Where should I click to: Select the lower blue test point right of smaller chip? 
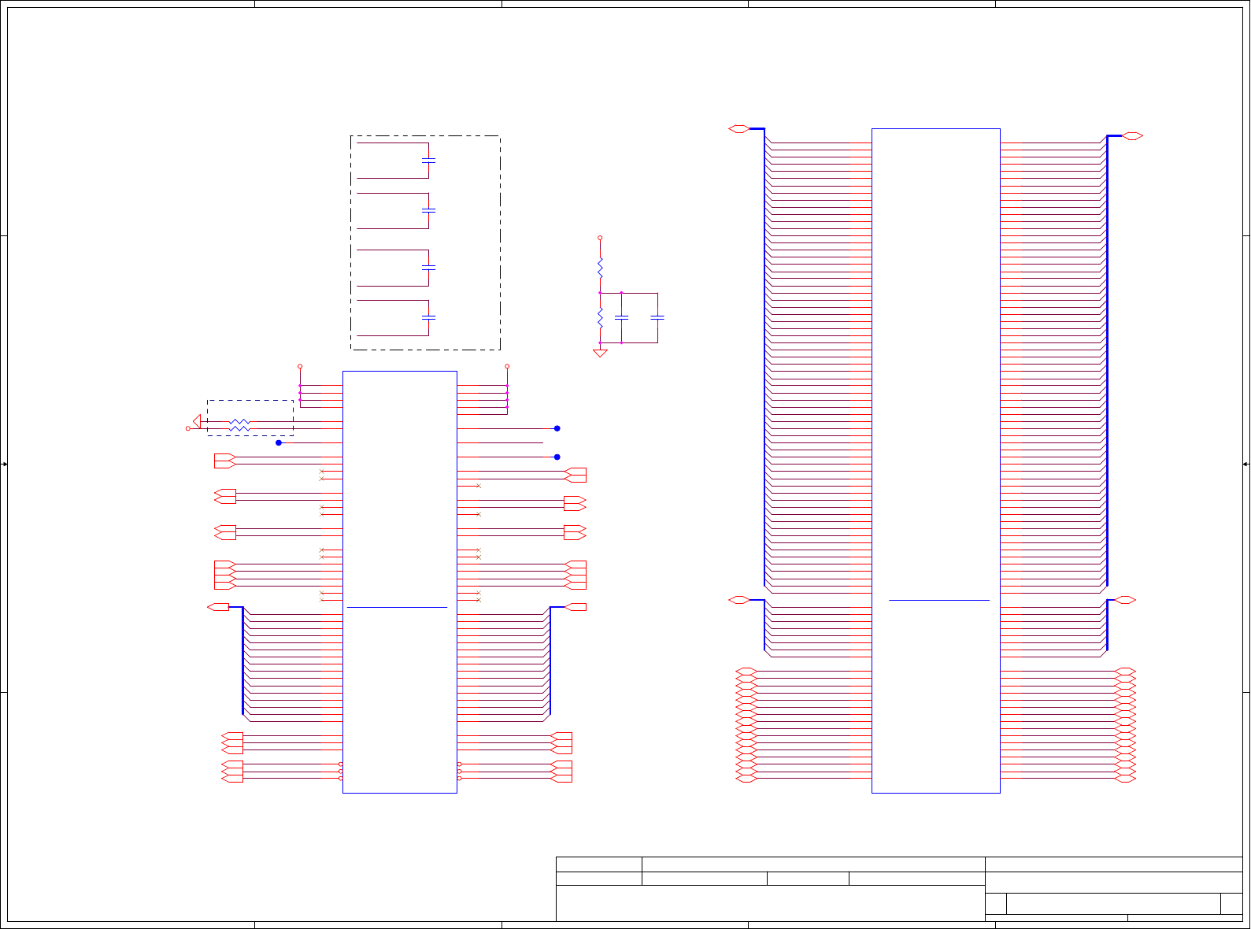point(557,457)
